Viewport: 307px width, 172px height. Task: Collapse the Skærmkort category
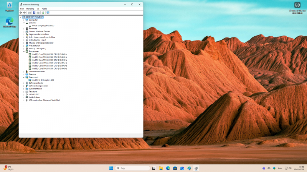[23, 77]
